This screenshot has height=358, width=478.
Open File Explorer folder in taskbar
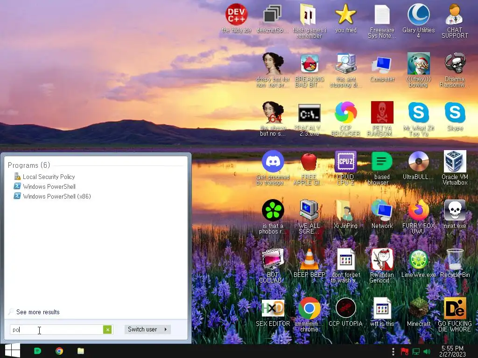click(x=81, y=351)
